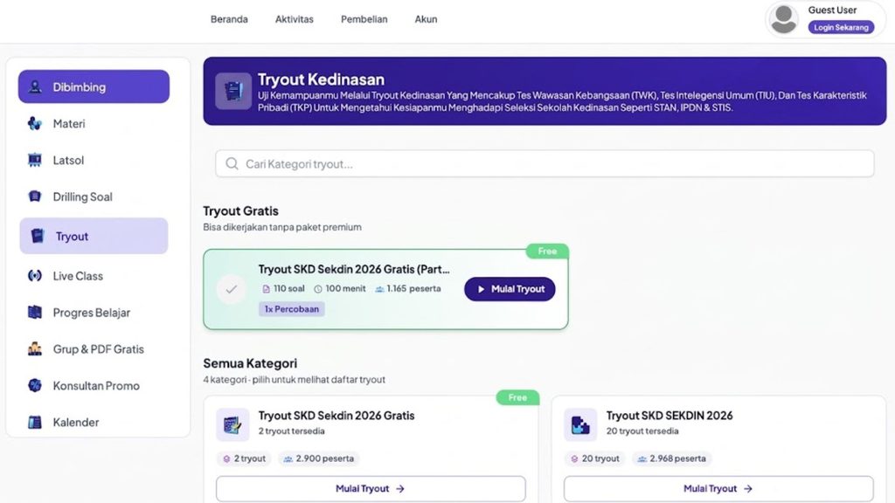Screen dimensions: 895x503
Task: Click the Free tag on tryout gratis card
Action: click(x=547, y=251)
